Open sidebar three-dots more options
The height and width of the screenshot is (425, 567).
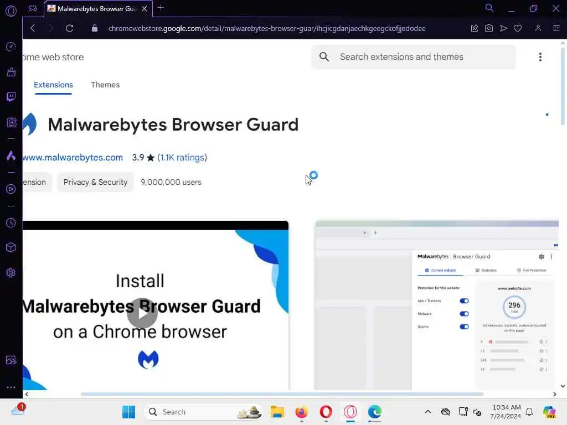11,387
